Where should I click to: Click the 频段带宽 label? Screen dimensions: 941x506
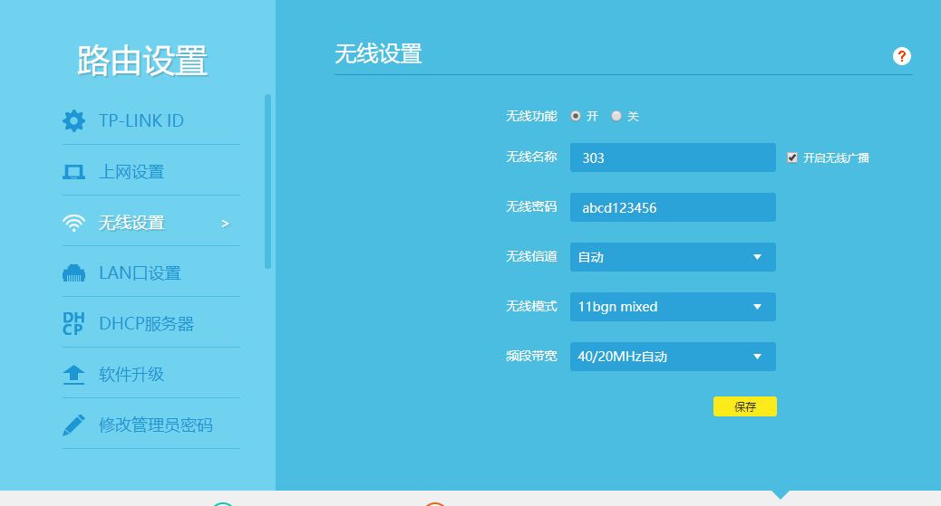pos(531,356)
